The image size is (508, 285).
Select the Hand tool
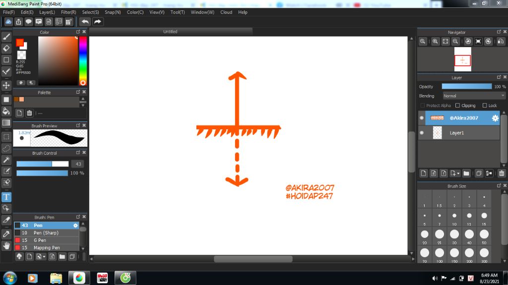[x=6, y=245]
